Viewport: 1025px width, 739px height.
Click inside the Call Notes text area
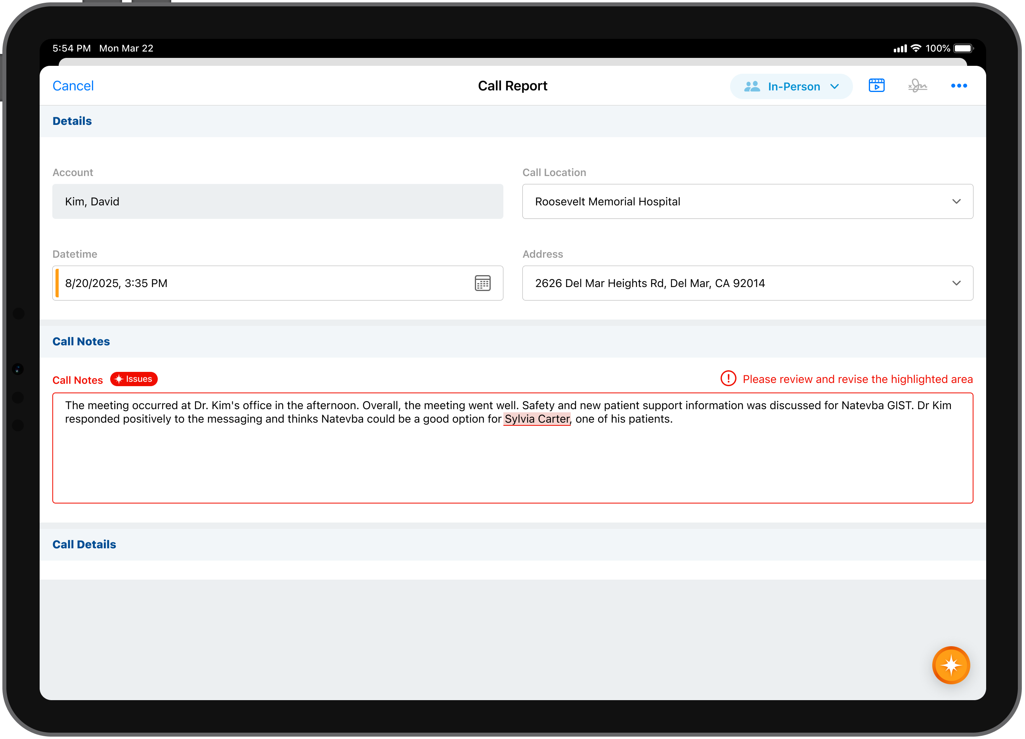click(x=512, y=461)
